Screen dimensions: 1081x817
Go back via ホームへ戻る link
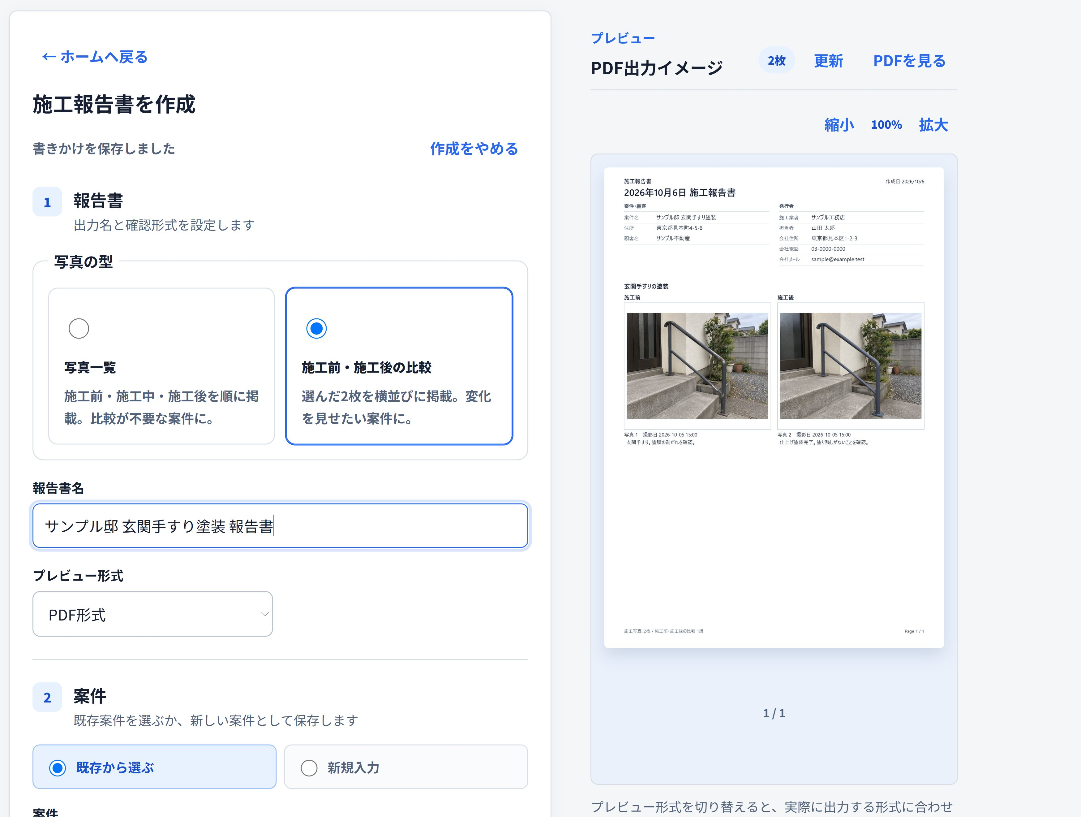(95, 57)
